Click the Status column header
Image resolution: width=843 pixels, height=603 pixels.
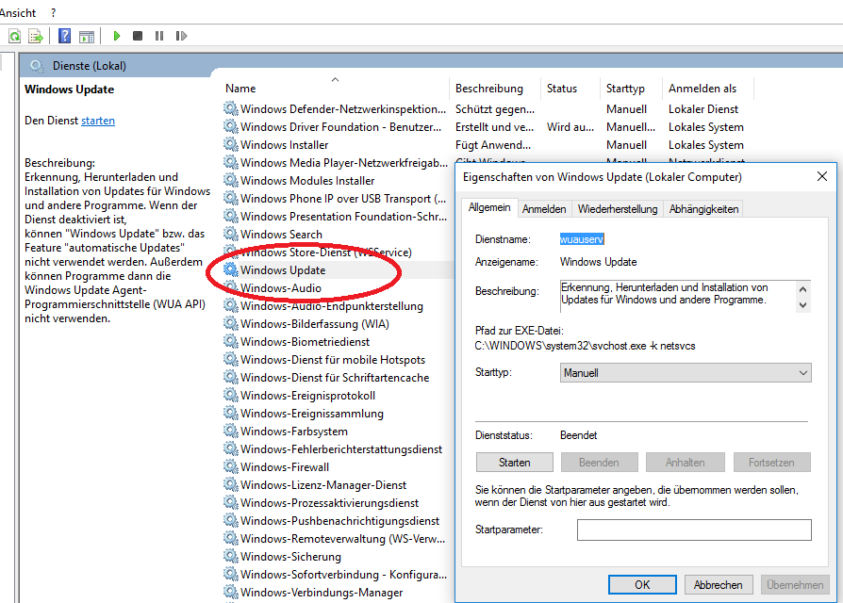coord(562,89)
